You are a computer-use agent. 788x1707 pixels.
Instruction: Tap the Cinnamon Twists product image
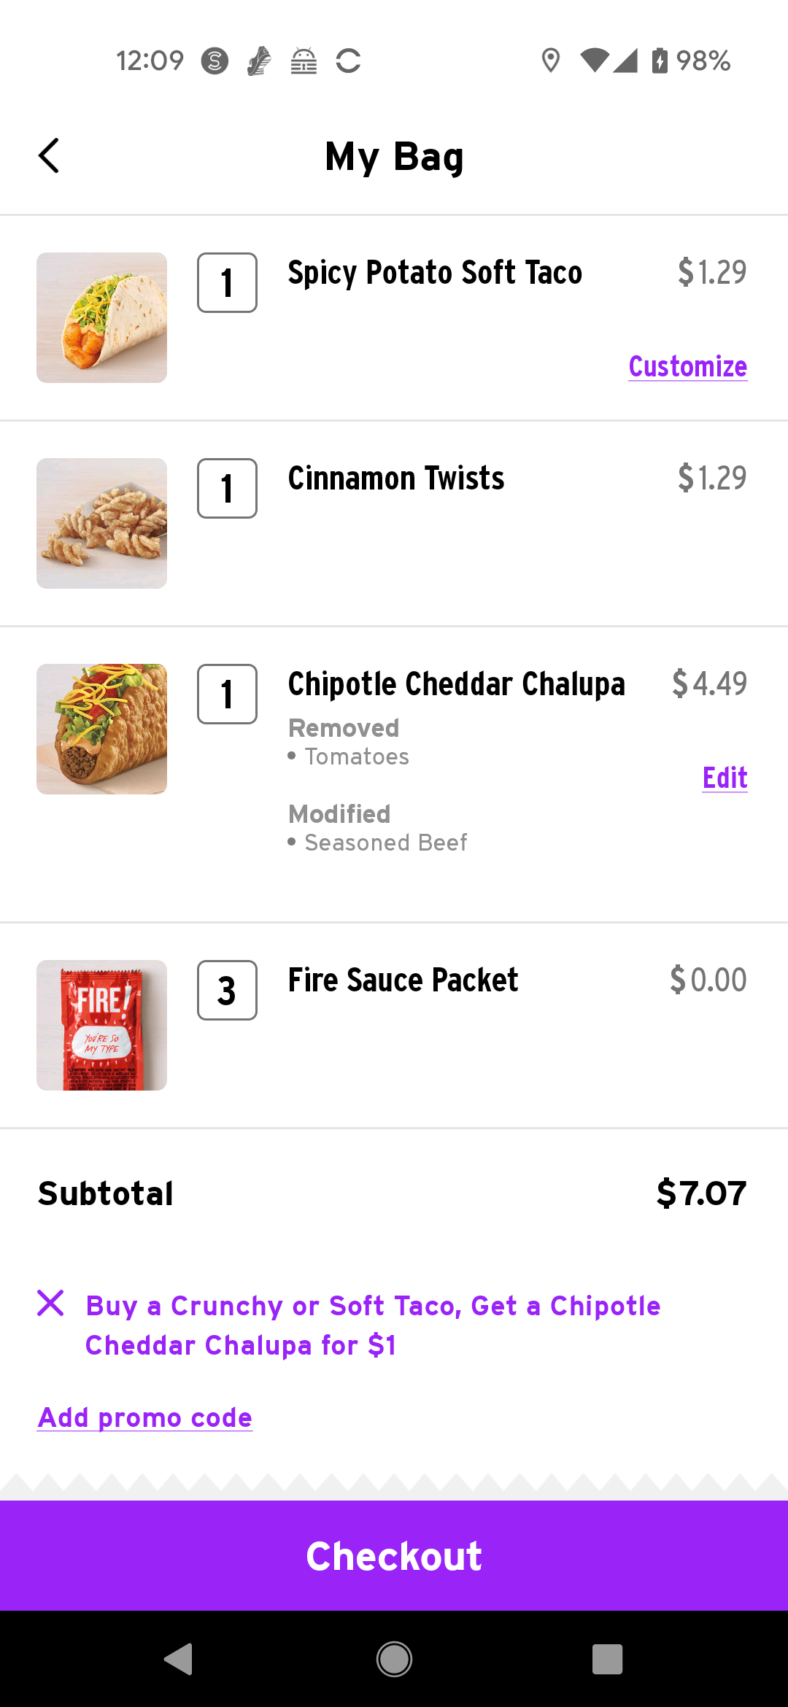tap(102, 524)
